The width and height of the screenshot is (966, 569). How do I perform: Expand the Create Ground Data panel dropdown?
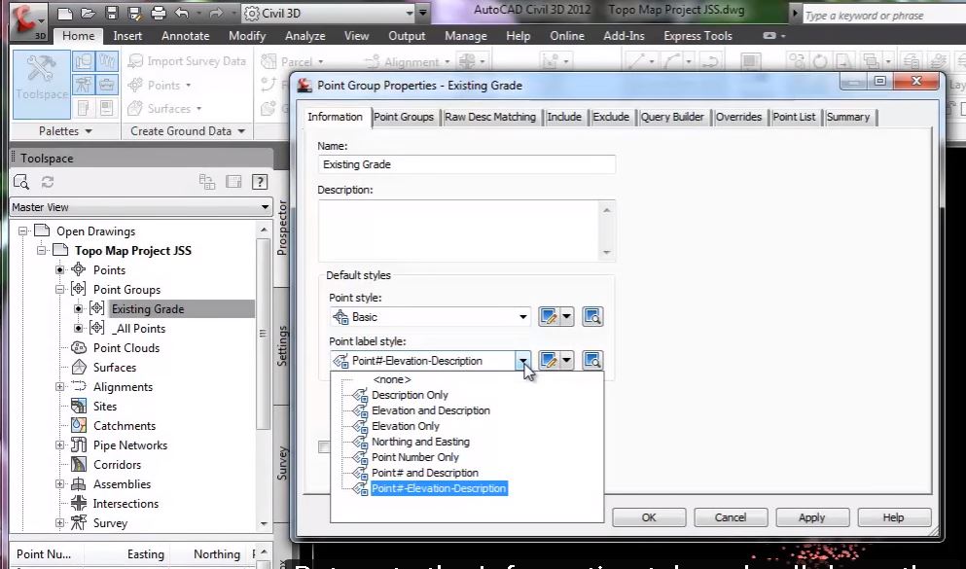(x=188, y=131)
